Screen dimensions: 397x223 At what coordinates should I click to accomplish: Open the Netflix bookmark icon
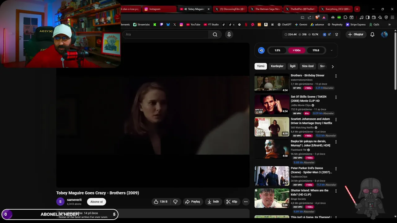click(246, 24)
